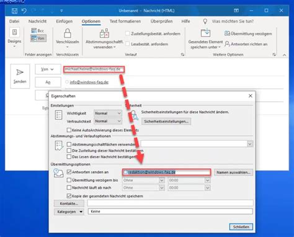Click the Kontakte text field
Viewport: 294px width, 237px height.
tap(170, 203)
